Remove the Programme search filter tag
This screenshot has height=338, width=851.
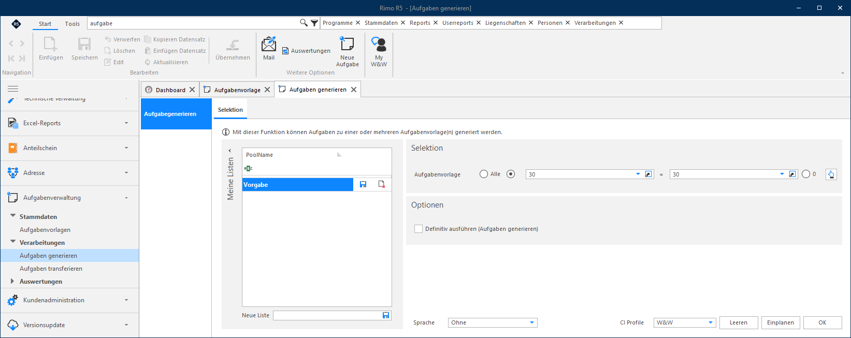(x=358, y=23)
